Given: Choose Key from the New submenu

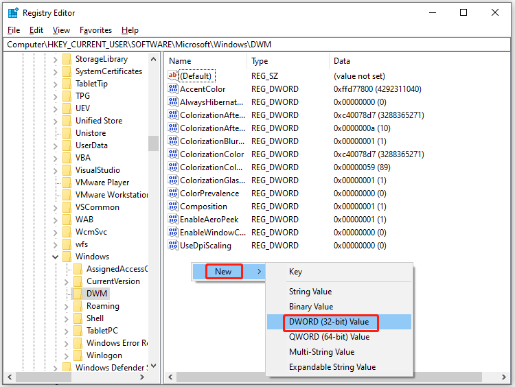Looking at the screenshot, I should coord(339,272).
